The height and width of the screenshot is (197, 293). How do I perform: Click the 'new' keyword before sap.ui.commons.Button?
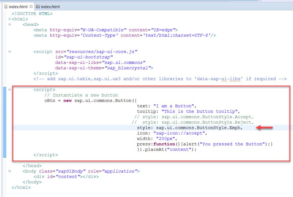[x=67, y=100]
